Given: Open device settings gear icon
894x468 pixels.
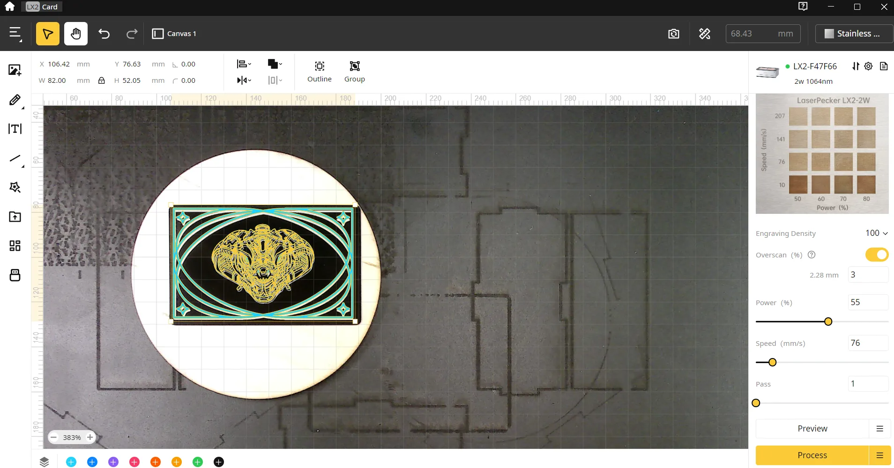Looking at the screenshot, I should (x=868, y=66).
